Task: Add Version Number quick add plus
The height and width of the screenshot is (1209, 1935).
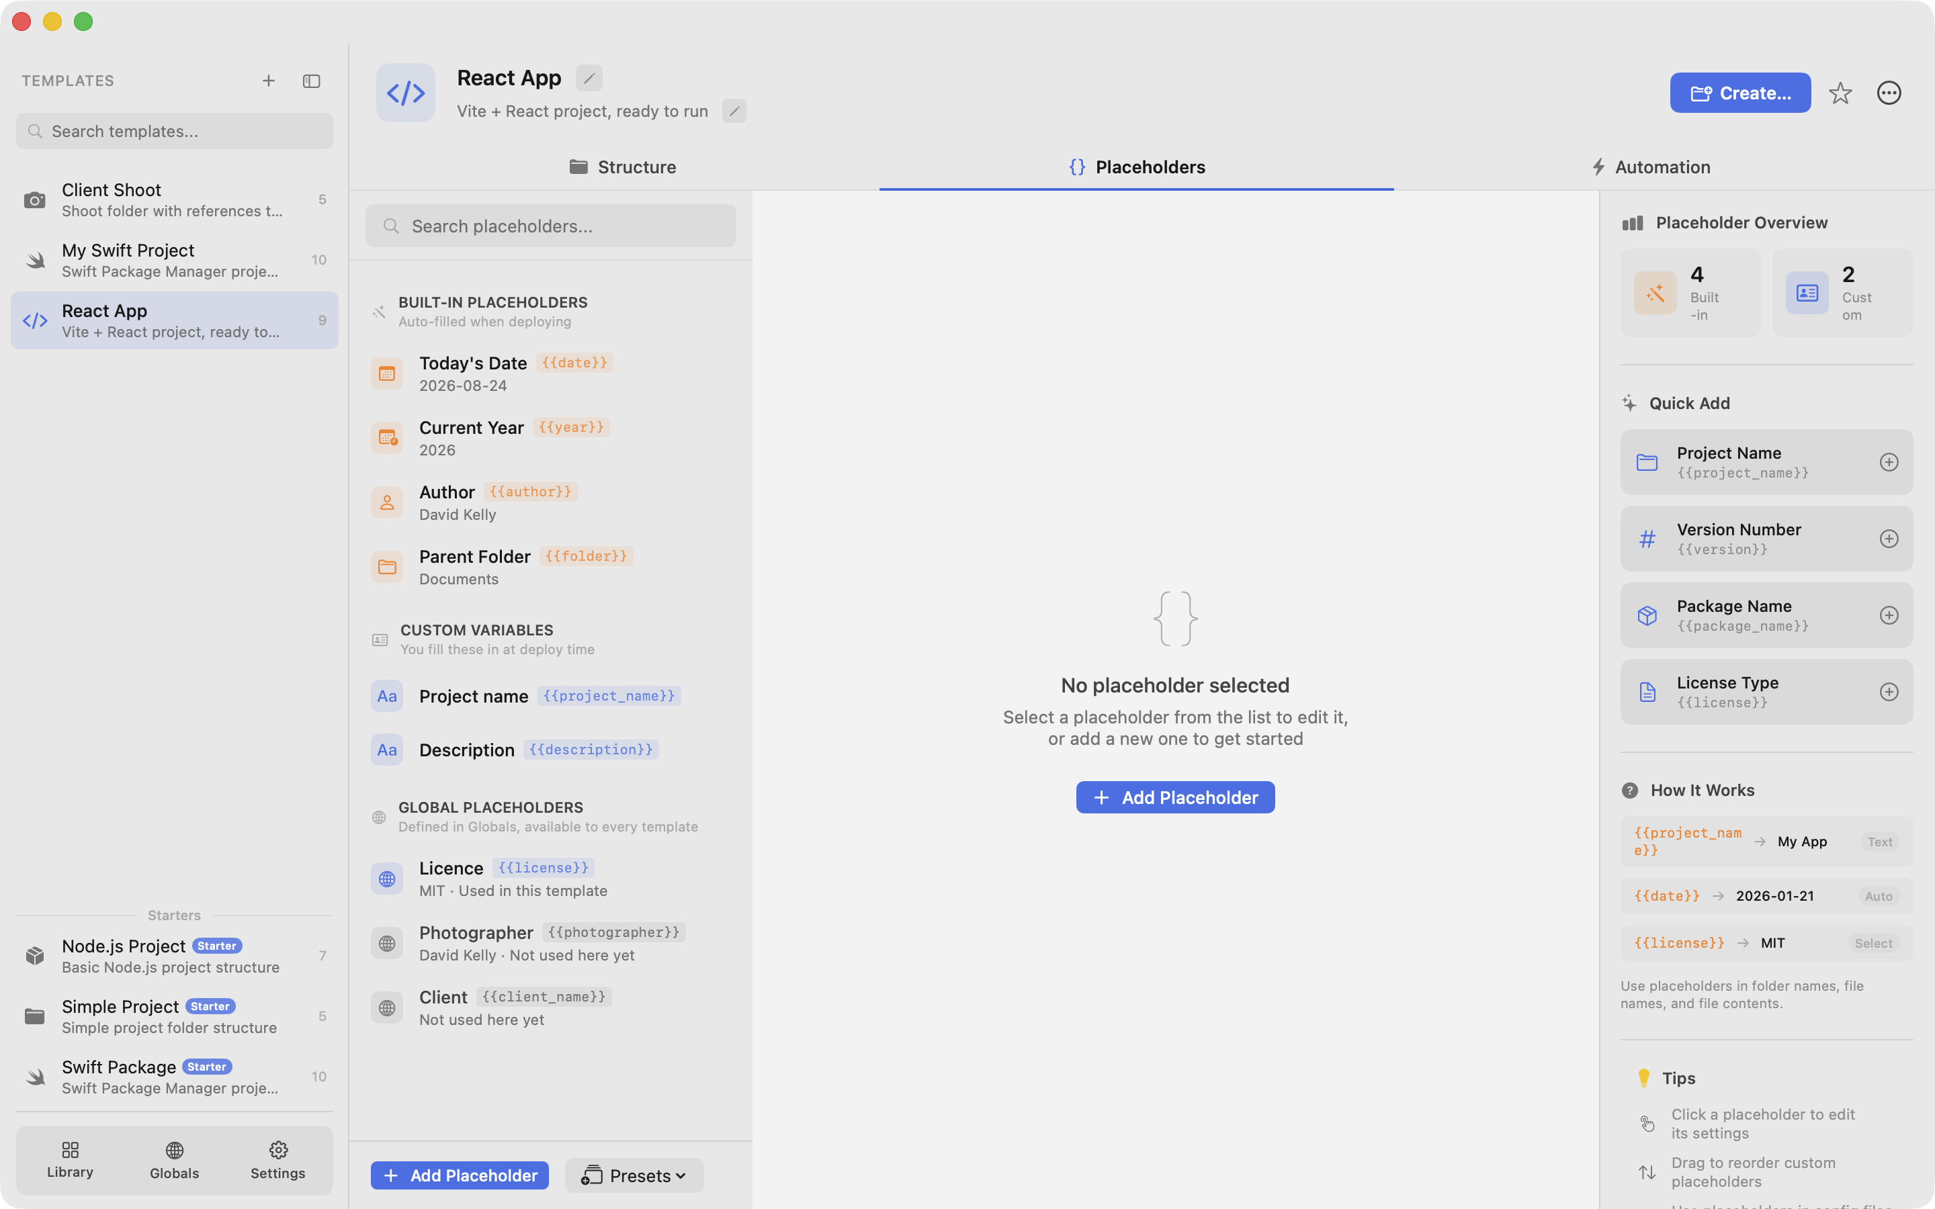Action: click(x=1889, y=539)
